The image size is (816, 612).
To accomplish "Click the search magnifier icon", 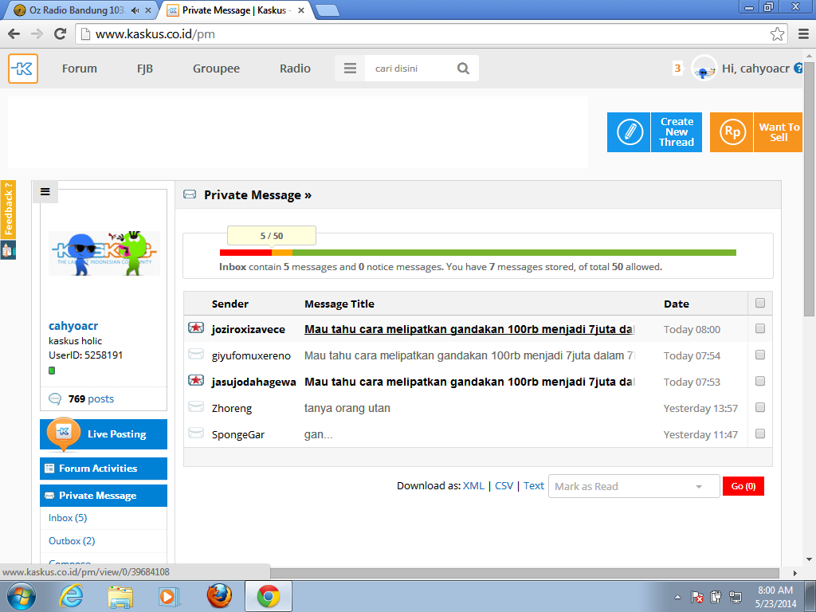I will coord(463,69).
